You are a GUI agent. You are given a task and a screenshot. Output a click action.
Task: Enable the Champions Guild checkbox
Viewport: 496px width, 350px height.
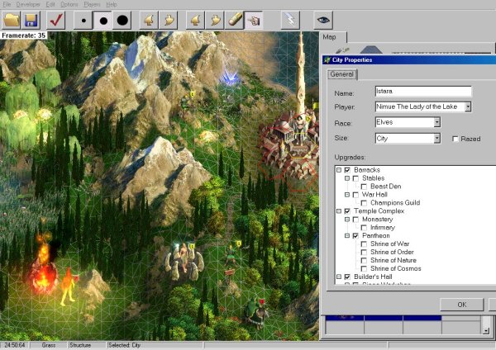[x=364, y=203]
